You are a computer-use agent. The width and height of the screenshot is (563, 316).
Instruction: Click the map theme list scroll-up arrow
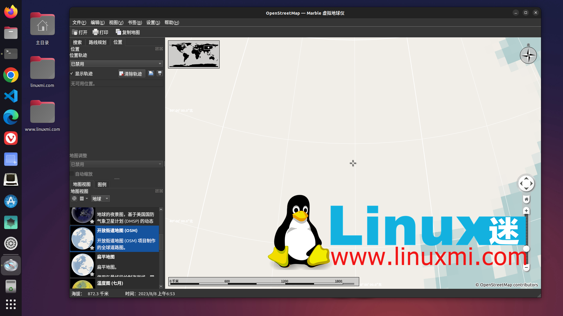(x=161, y=209)
